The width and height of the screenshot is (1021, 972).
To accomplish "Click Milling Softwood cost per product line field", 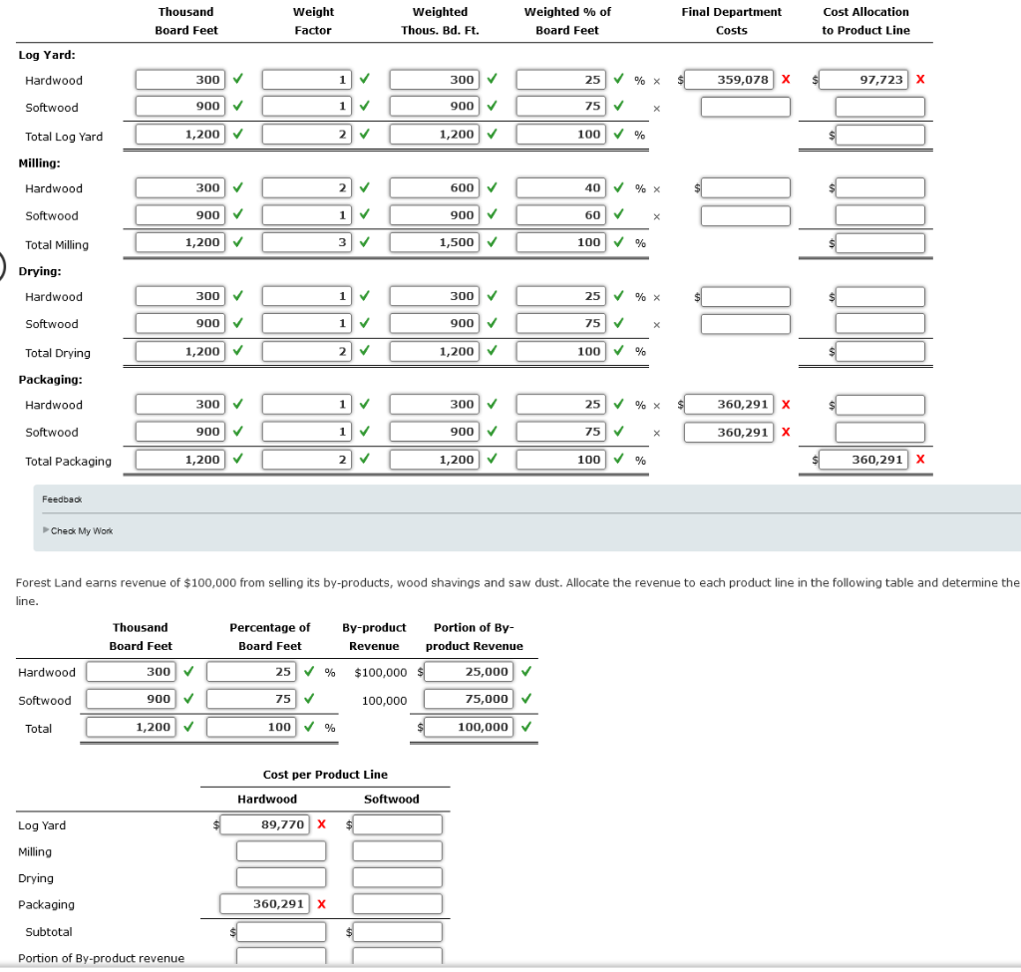I will (397, 851).
